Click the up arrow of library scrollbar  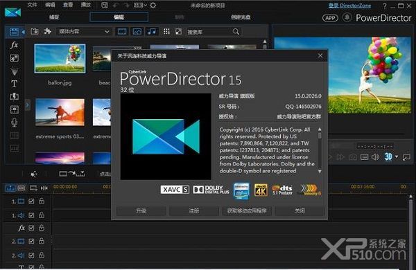(x=265, y=42)
